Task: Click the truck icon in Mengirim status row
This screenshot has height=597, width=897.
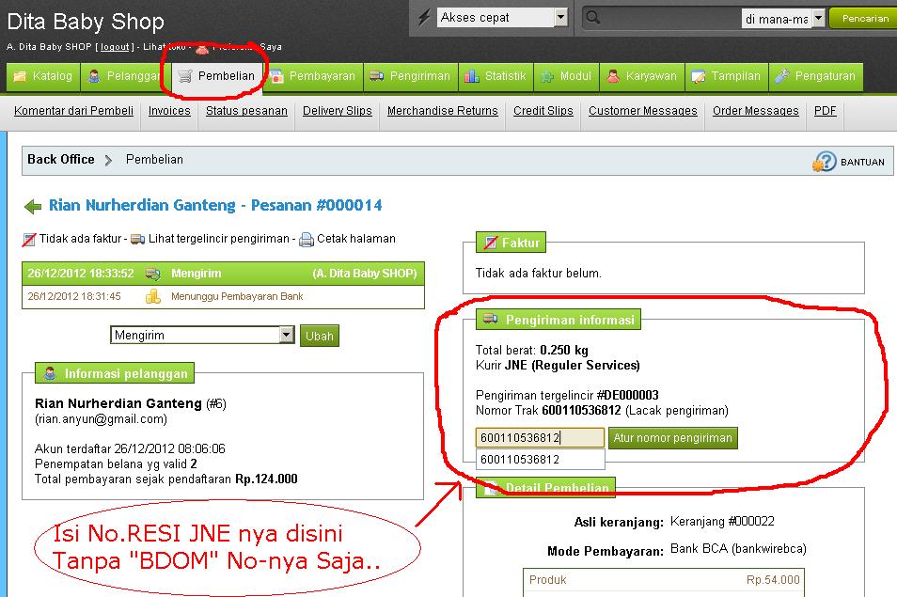Action: coord(152,274)
